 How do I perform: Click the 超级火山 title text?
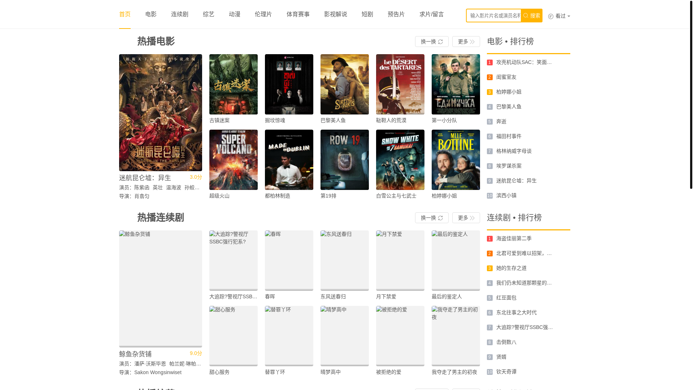coord(219,196)
